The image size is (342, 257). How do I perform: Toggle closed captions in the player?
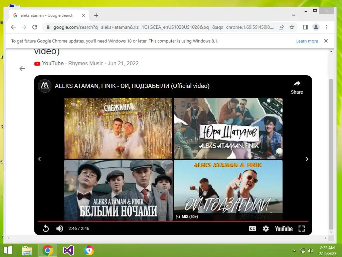click(252, 229)
